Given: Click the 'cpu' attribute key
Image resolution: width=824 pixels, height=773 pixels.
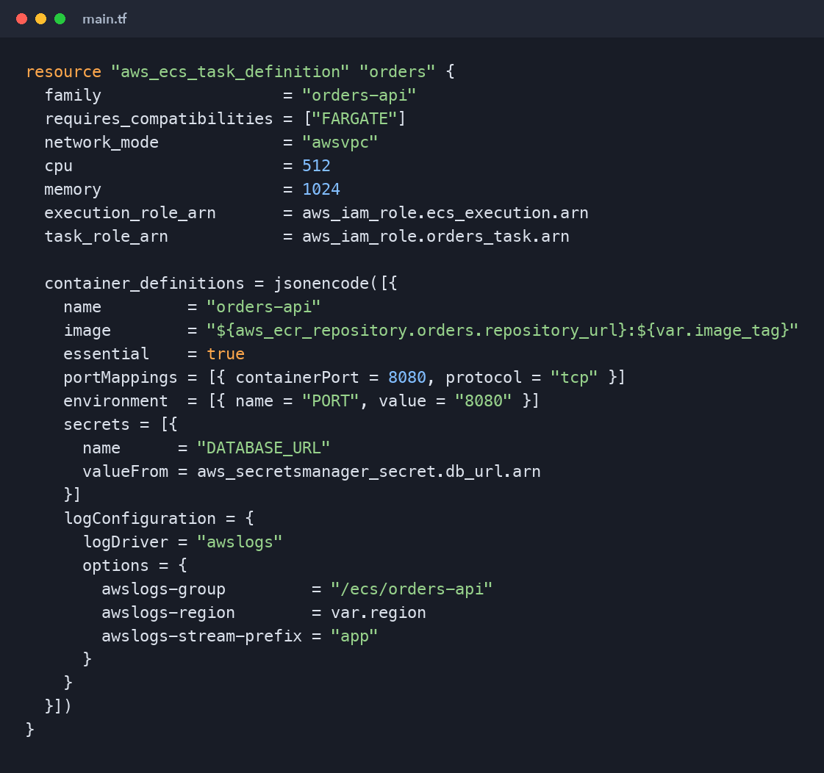Looking at the screenshot, I should (x=59, y=165).
